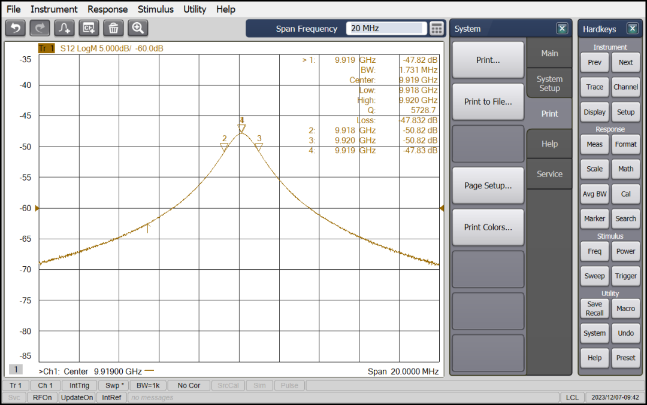The image size is (647, 405).
Task: Click IntTrig status bar entry
Action: tap(79, 386)
